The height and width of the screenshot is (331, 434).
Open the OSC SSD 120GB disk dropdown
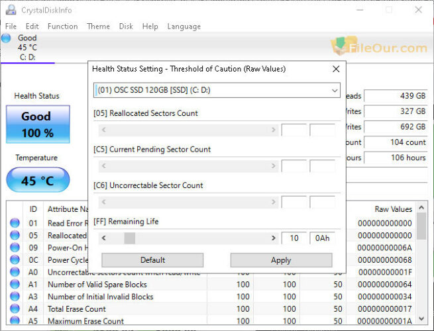(217, 90)
